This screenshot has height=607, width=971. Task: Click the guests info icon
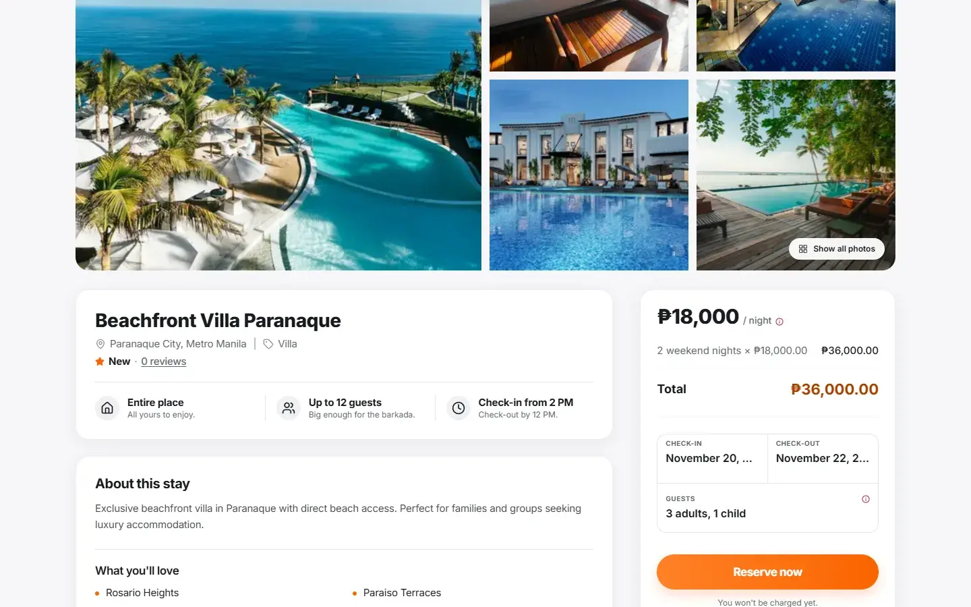(x=866, y=499)
